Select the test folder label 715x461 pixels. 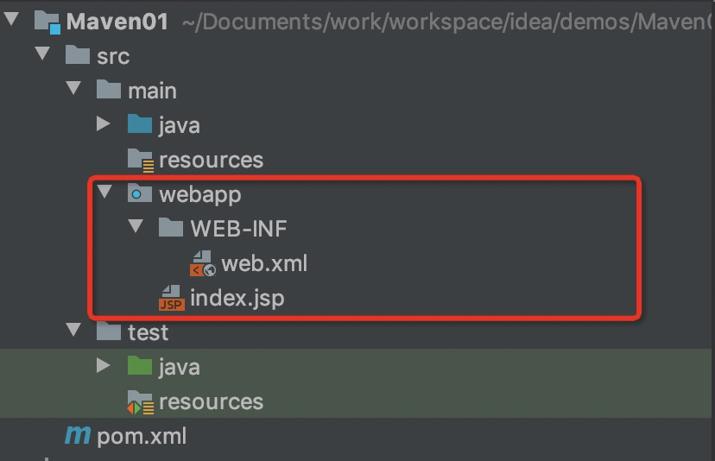pos(149,332)
